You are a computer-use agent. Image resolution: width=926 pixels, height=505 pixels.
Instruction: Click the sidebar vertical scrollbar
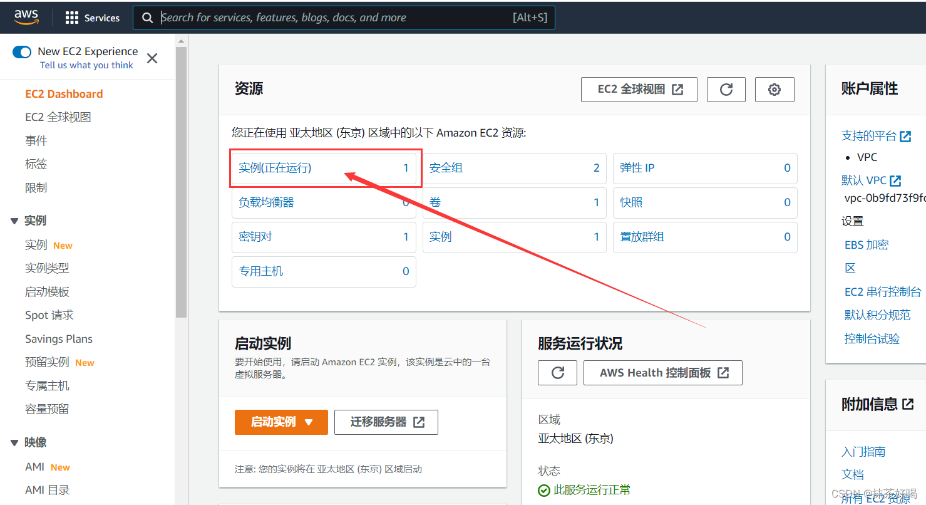pyautogui.click(x=181, y=182)
